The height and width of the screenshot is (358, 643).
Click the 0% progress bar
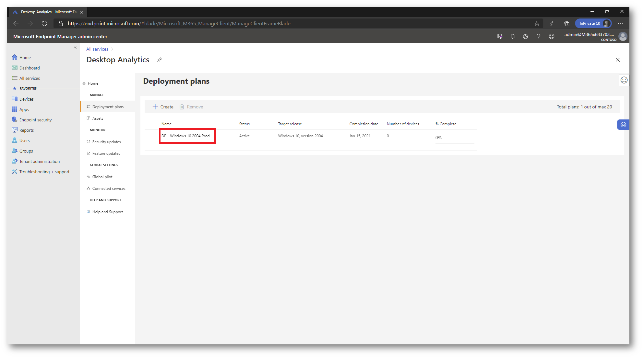tap(455, 143)
